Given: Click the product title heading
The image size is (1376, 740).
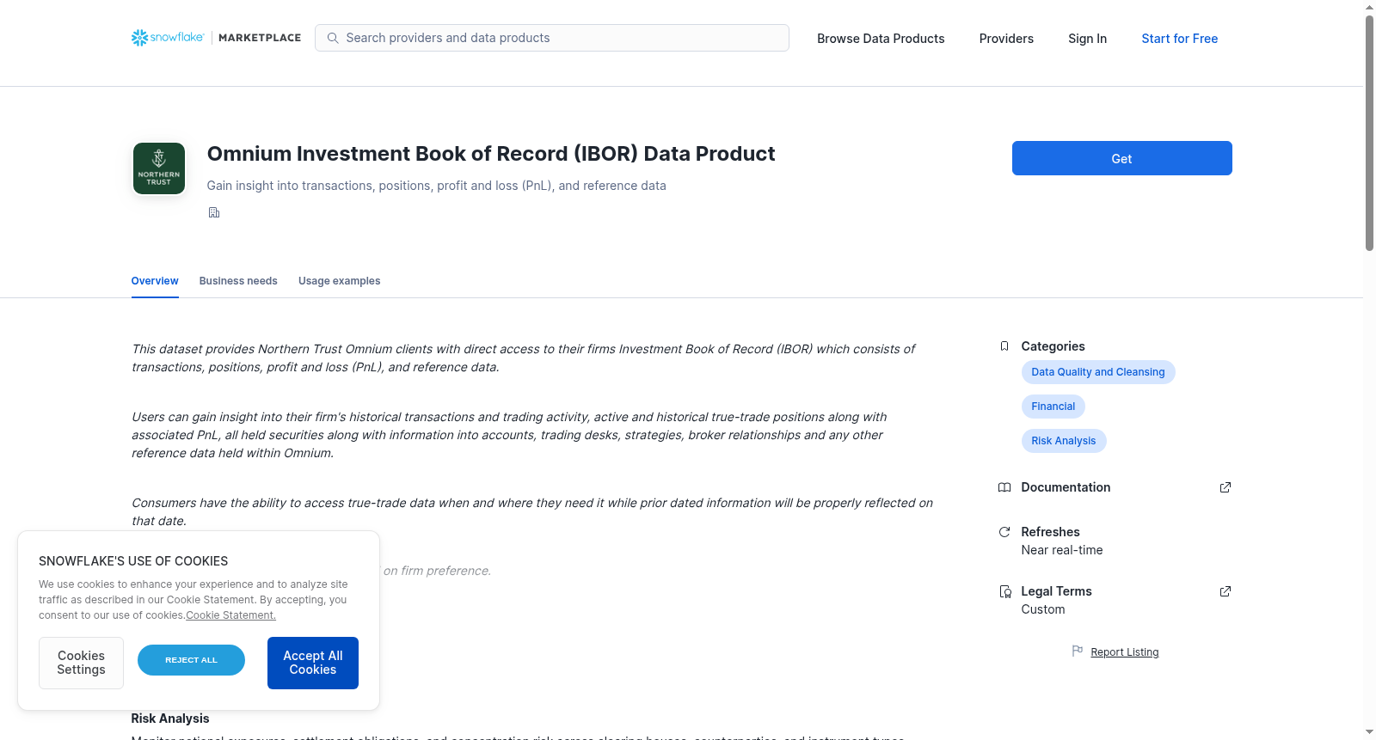Looking at the screenshot, I should [491, 154].
